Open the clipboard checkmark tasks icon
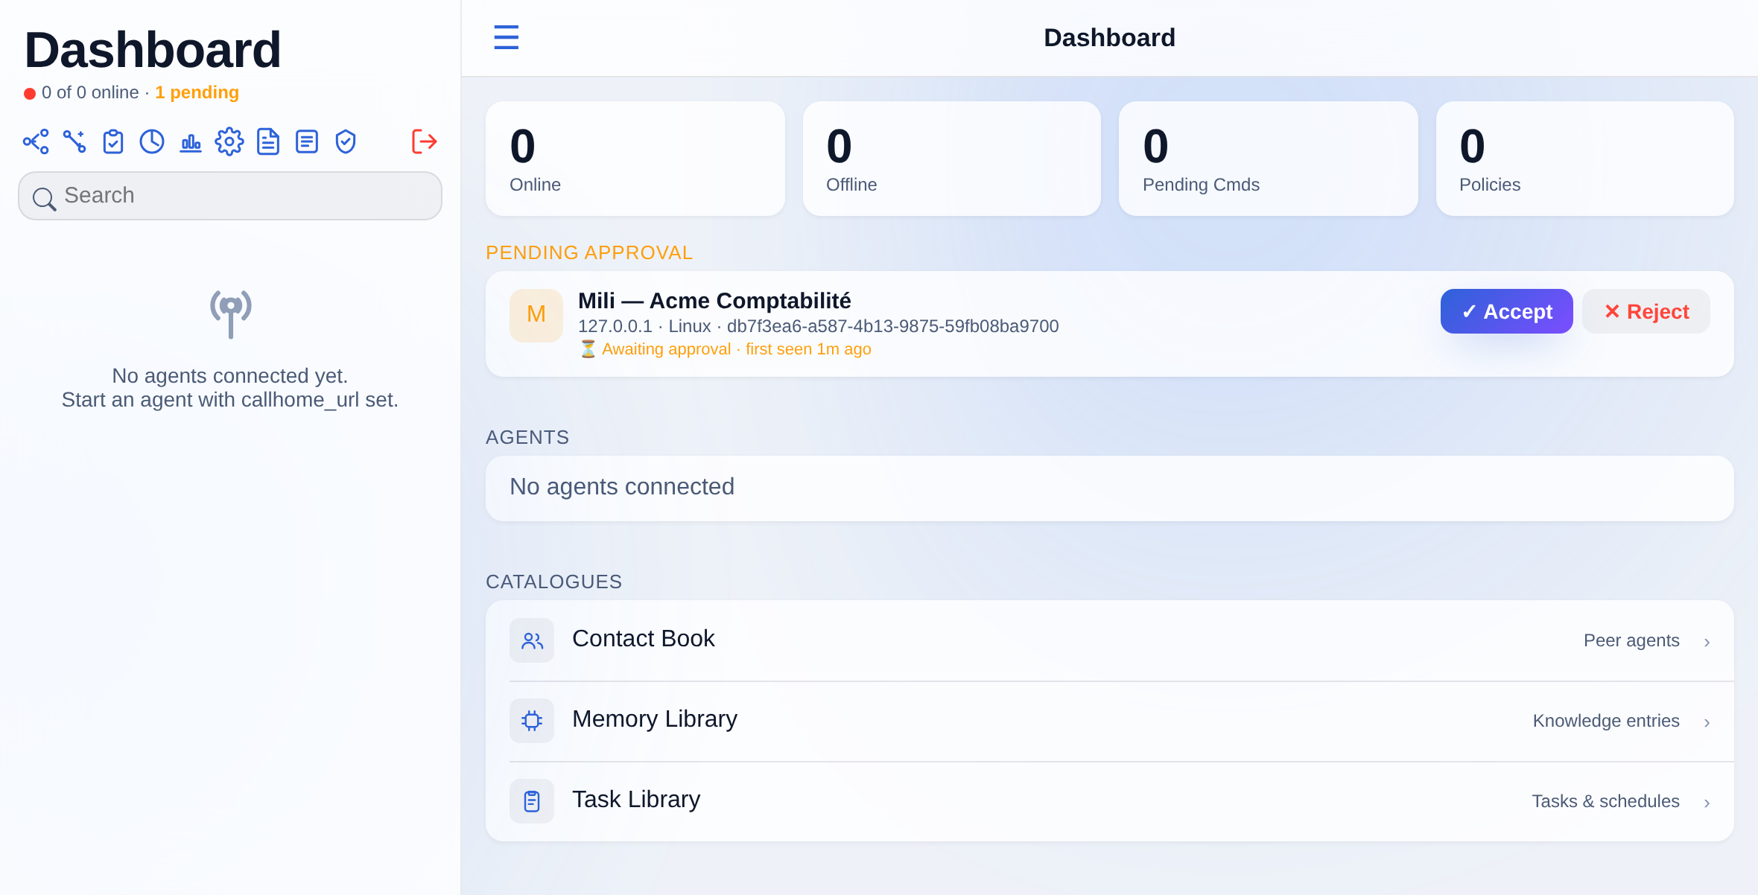The height and width of the screenshot is (895, 1758). point(113,141)
